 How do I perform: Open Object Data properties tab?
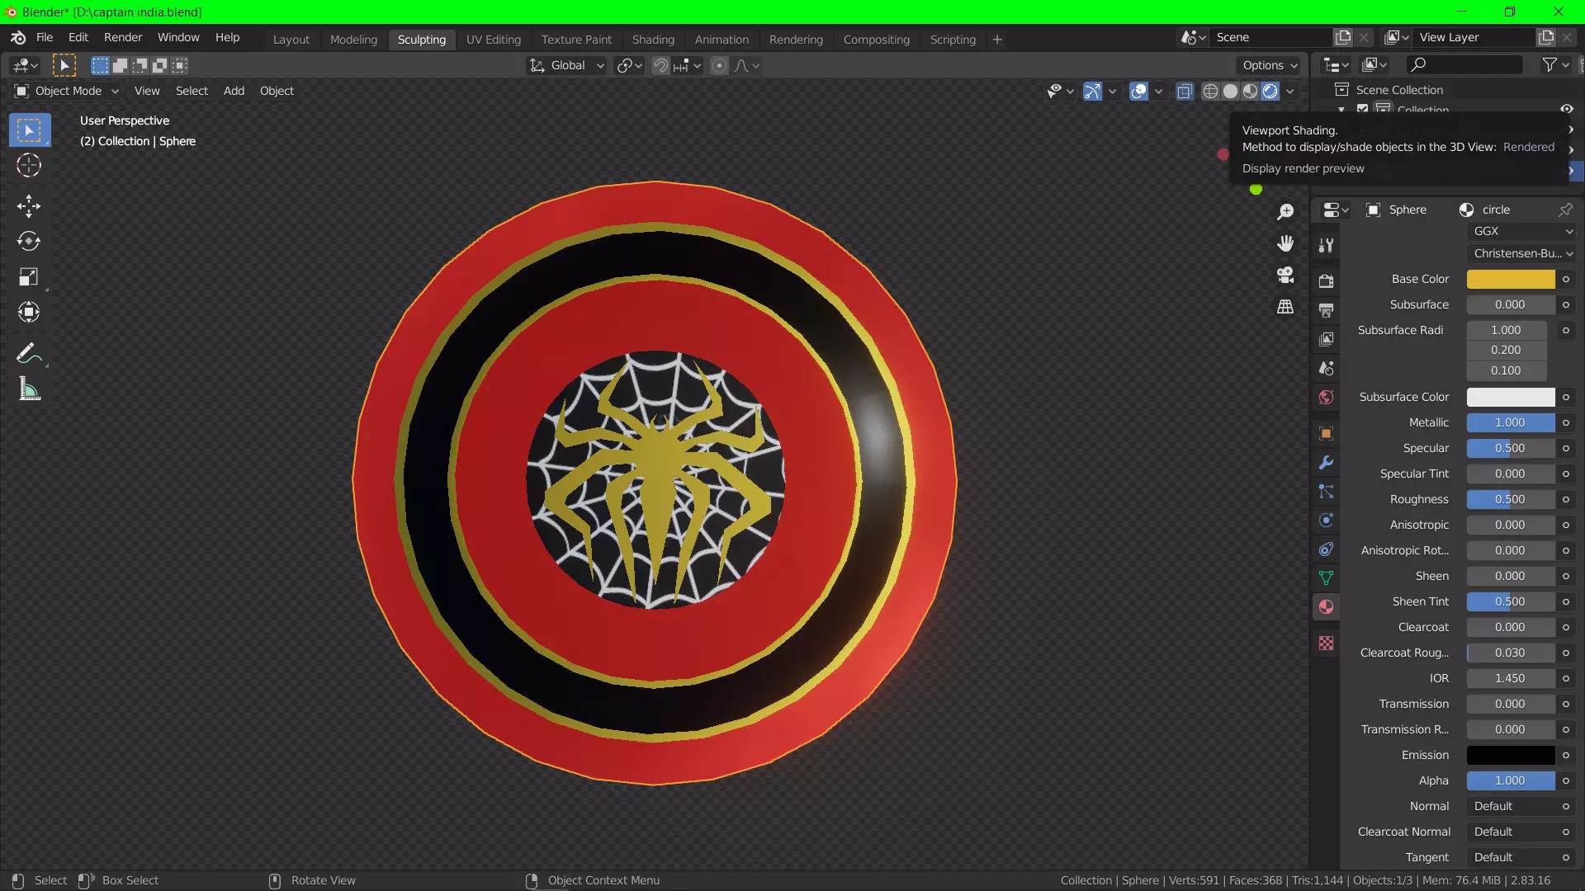[1327, 577]
